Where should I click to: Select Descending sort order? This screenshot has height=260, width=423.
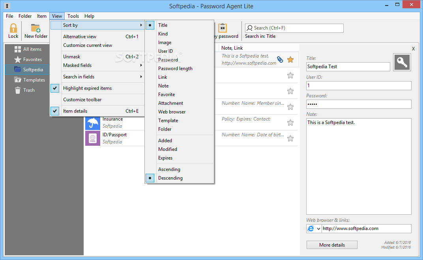[180, 178]
